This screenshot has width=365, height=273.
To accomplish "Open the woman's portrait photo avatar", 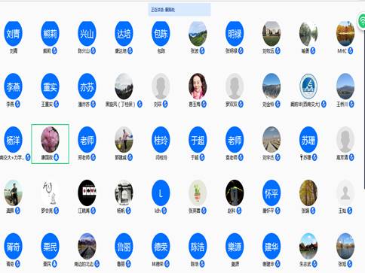I will point(198,86).
